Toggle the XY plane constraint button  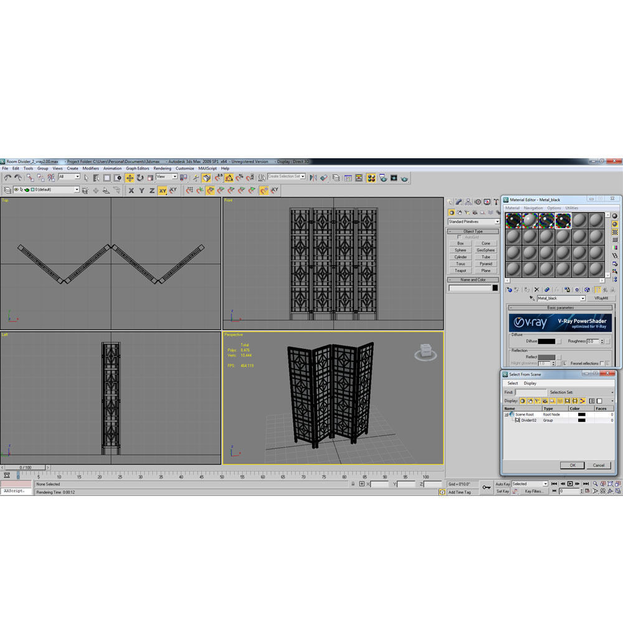[x=162, y=190]
